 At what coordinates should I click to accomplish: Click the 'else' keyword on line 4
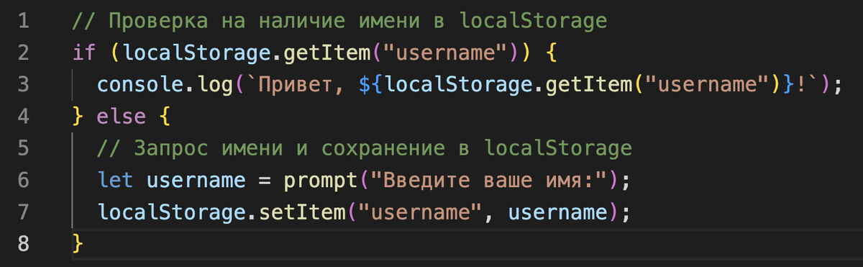coord(122,117)
